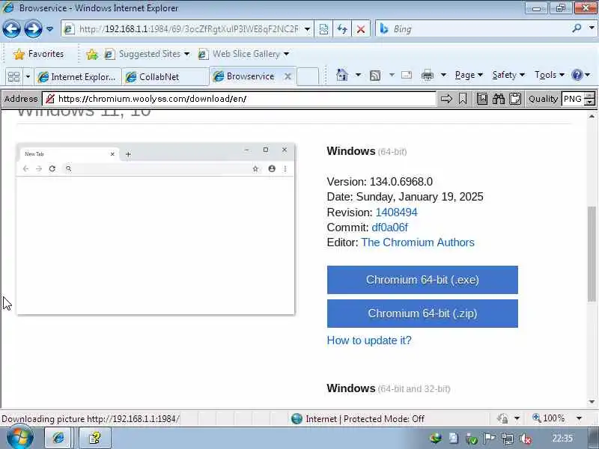Click the Read Mail icon

(407, 75)
